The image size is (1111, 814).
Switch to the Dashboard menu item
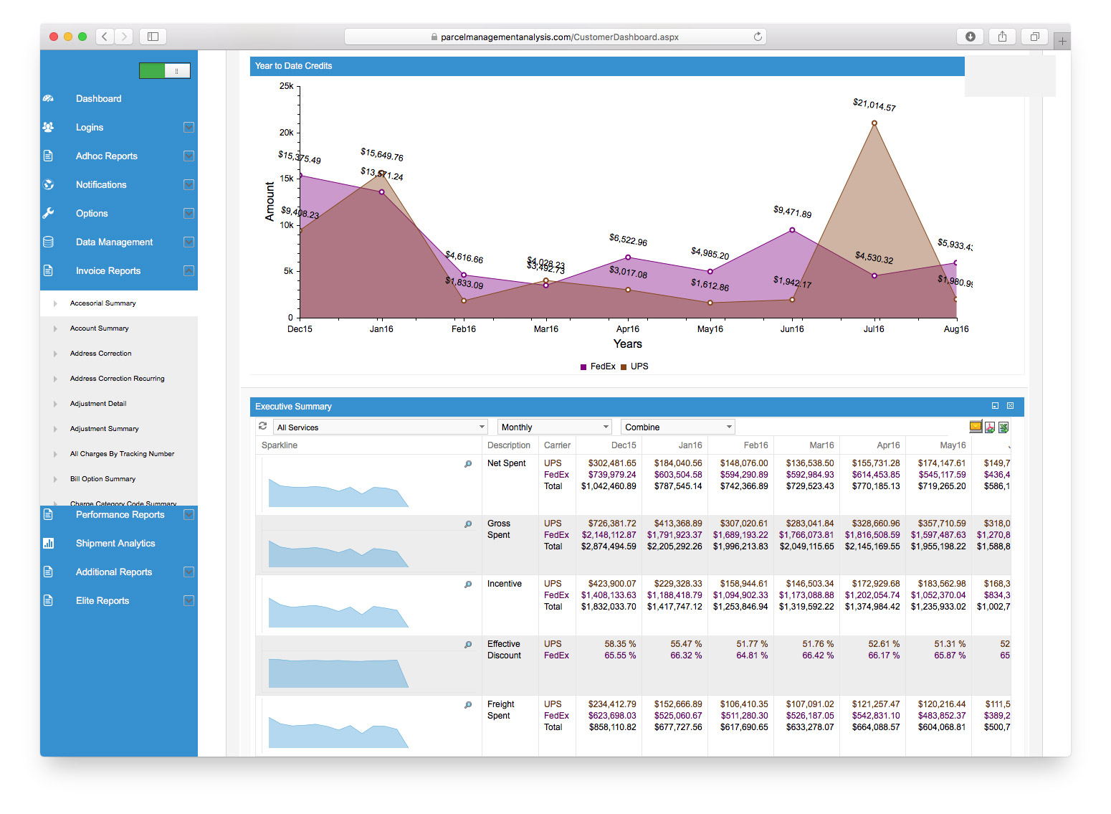click(98, 98)
